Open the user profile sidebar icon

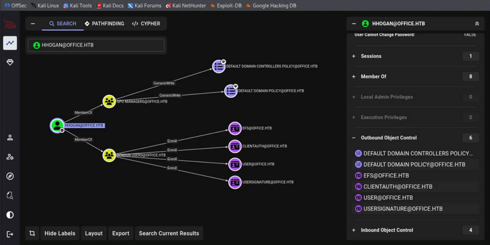tap(10, 138)
